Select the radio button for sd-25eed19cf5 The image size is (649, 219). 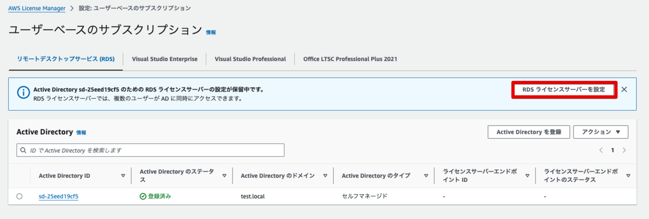click(19, 196)
